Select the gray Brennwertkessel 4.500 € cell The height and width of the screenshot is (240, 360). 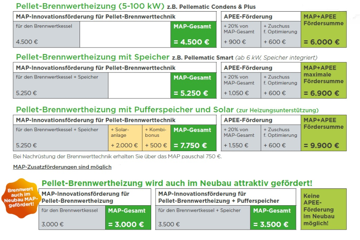[47, 34]
